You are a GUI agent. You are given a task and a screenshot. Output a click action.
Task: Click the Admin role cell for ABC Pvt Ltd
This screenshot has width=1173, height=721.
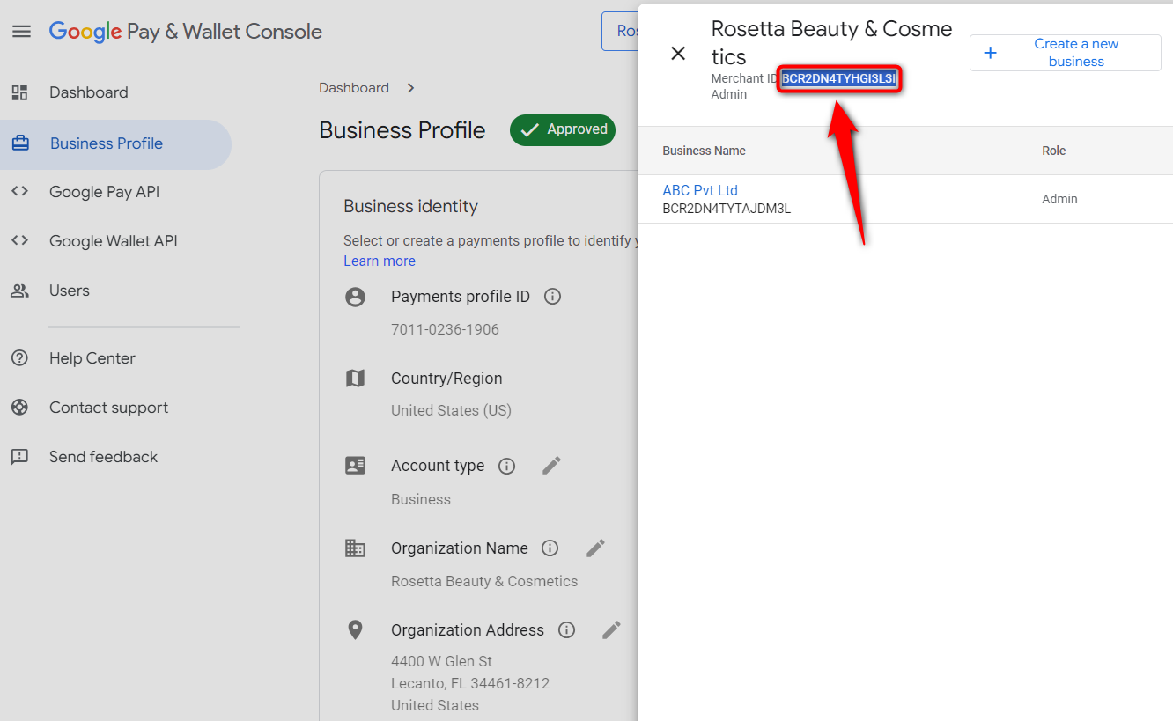pyautogui.click(x=1059, y=199)
